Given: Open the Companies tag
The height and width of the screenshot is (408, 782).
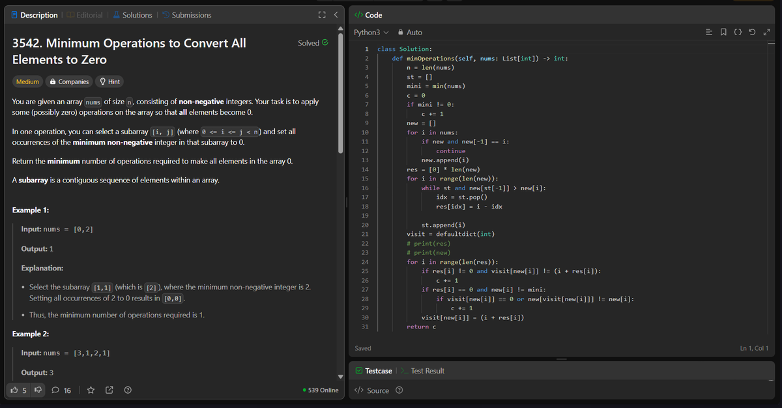Looking at the screenshot, I should (x=68, y=81).
